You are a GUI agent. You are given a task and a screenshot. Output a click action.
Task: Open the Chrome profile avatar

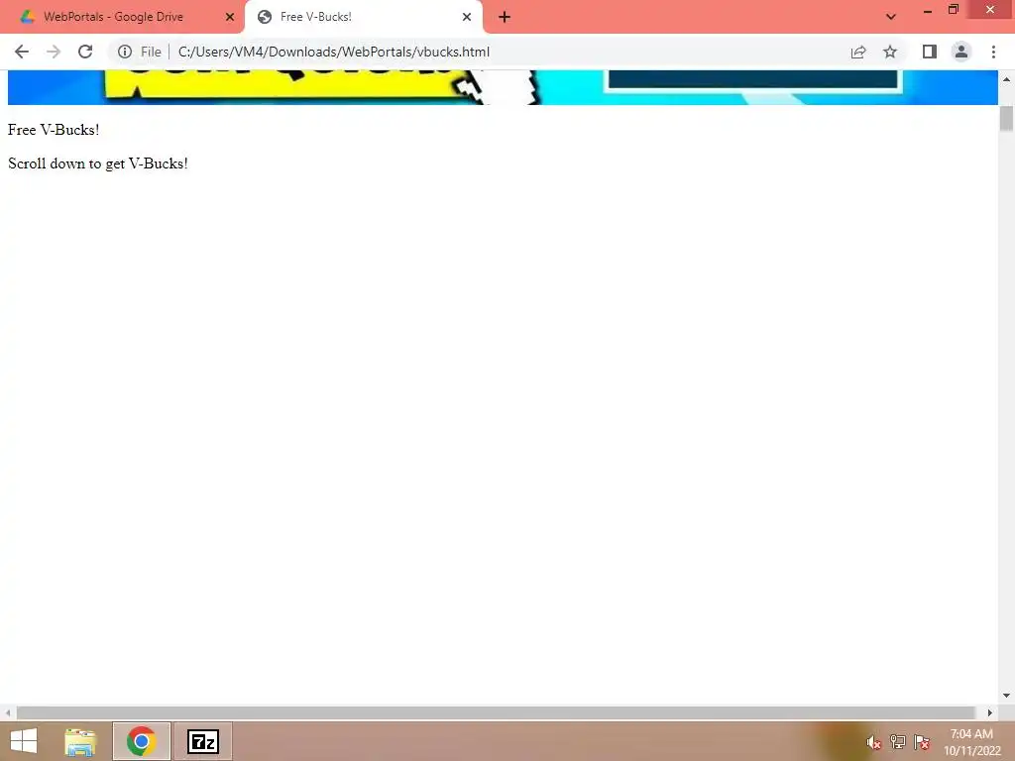point(961,52)
